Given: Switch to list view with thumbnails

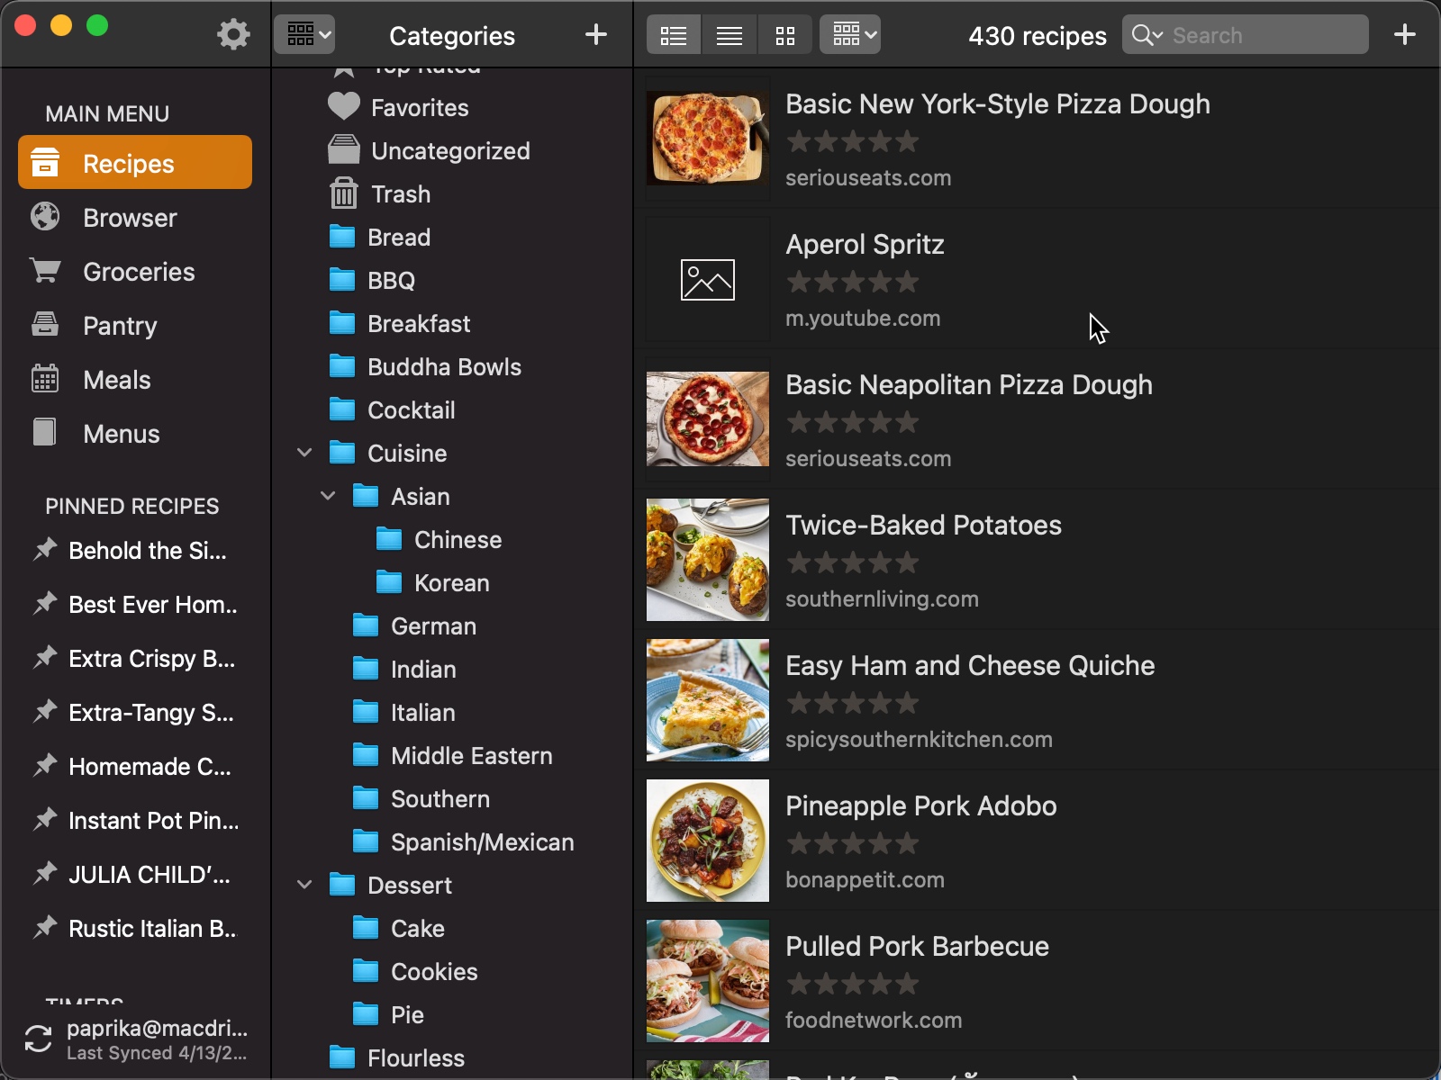Looking at the screenshot, I should pyautogui.click(x=674, y=35).
